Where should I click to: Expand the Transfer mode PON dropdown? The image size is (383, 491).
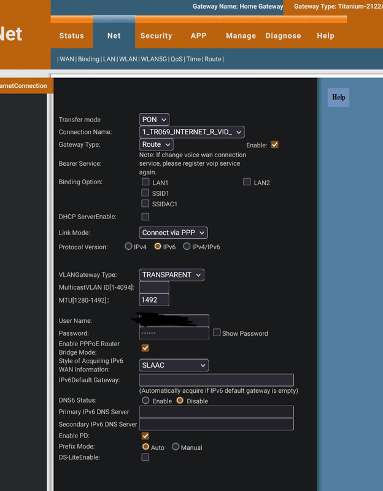click(x=154, y=120)
